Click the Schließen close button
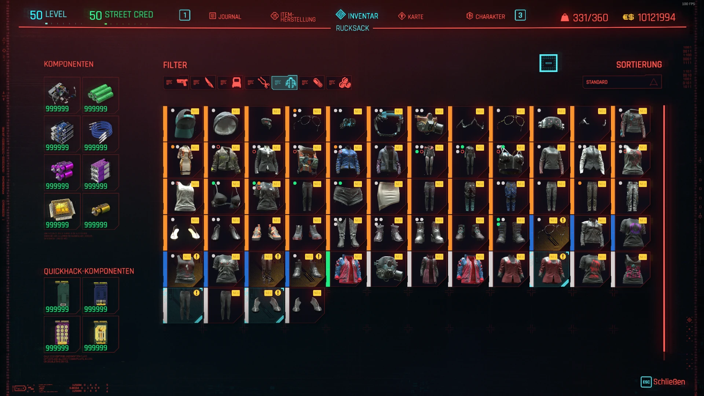The image size is (704, 396). pyautogui.click(x=663, y=382)
